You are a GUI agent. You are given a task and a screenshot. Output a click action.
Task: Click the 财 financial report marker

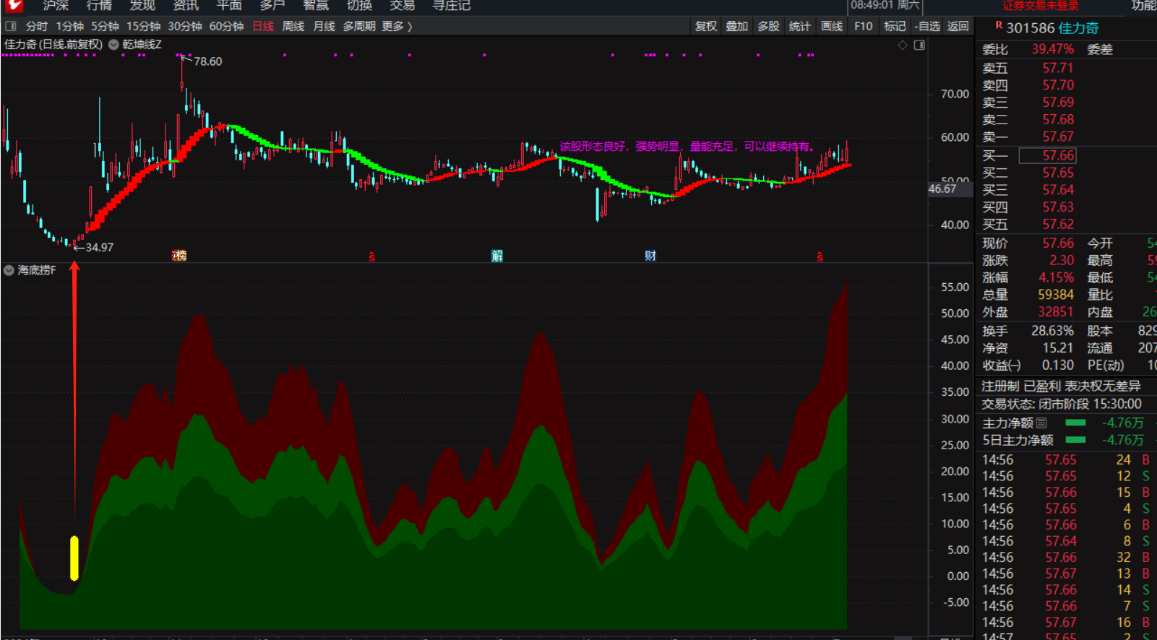[650, 256]
